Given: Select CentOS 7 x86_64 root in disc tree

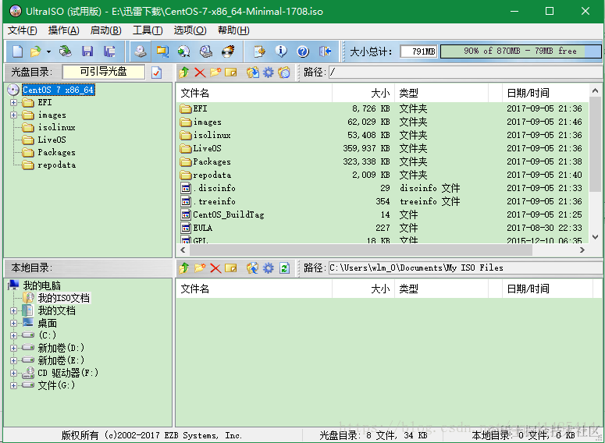Looking at the screenshot, I should [59, 90].
